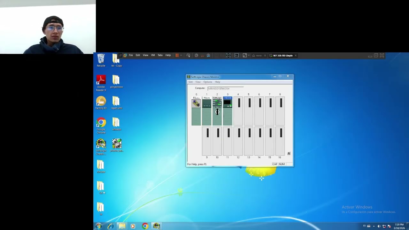Click the VMware stretch guest icon
Screen dimensions: 409x230
click(245, 55)
